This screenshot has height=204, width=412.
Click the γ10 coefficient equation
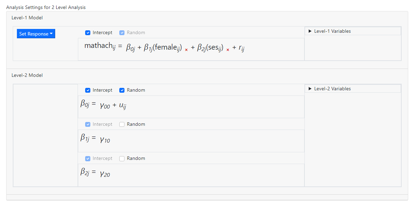(x=105, y=140)
